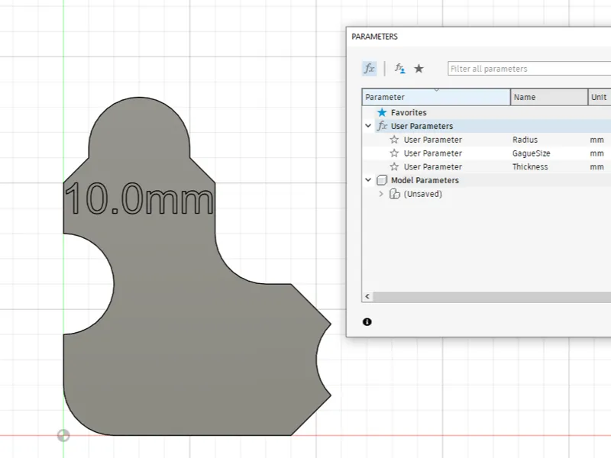Favorite the Radius parameter star
The image size is (611, 458).
coord(394,140)
